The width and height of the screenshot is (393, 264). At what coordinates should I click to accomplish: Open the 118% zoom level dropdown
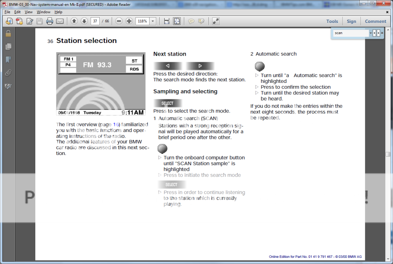[x=152, y=21]
